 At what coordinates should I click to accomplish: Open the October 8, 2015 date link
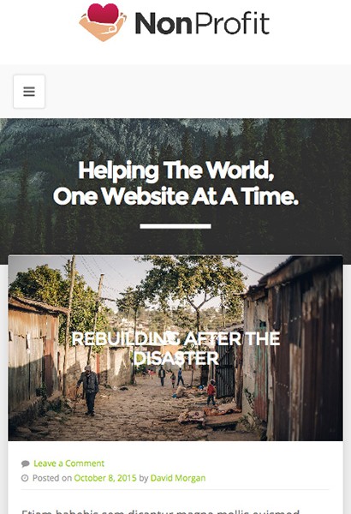105,478
